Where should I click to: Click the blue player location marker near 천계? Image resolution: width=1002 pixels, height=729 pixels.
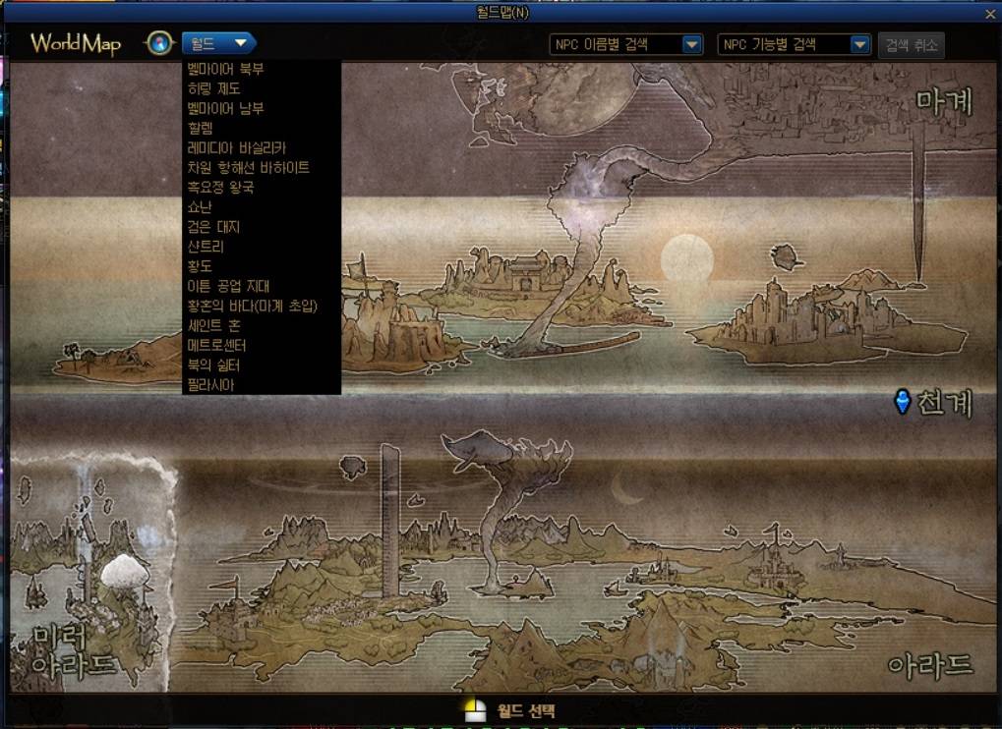tap(903, 402)
